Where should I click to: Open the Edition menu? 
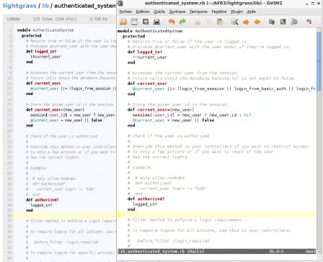pyautogui.click(x=143, y=12)
